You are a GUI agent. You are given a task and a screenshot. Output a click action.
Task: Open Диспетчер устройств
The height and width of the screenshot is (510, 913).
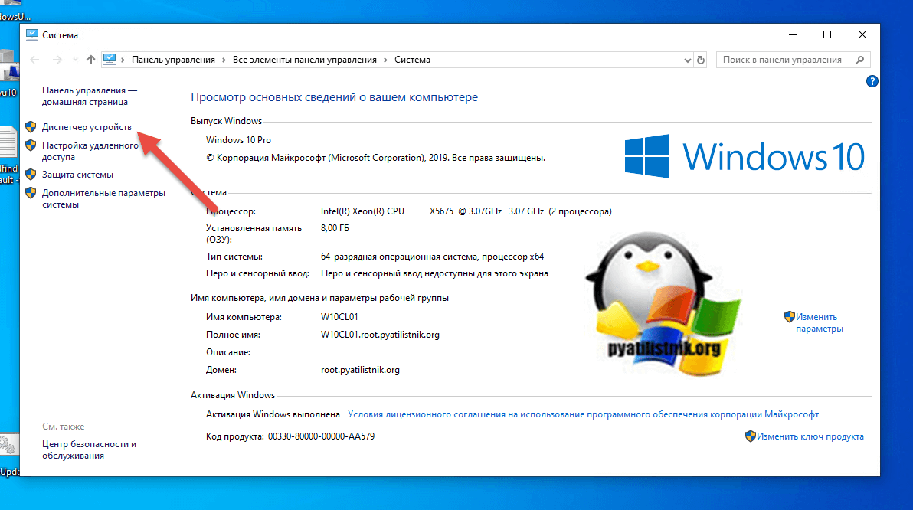87,126
